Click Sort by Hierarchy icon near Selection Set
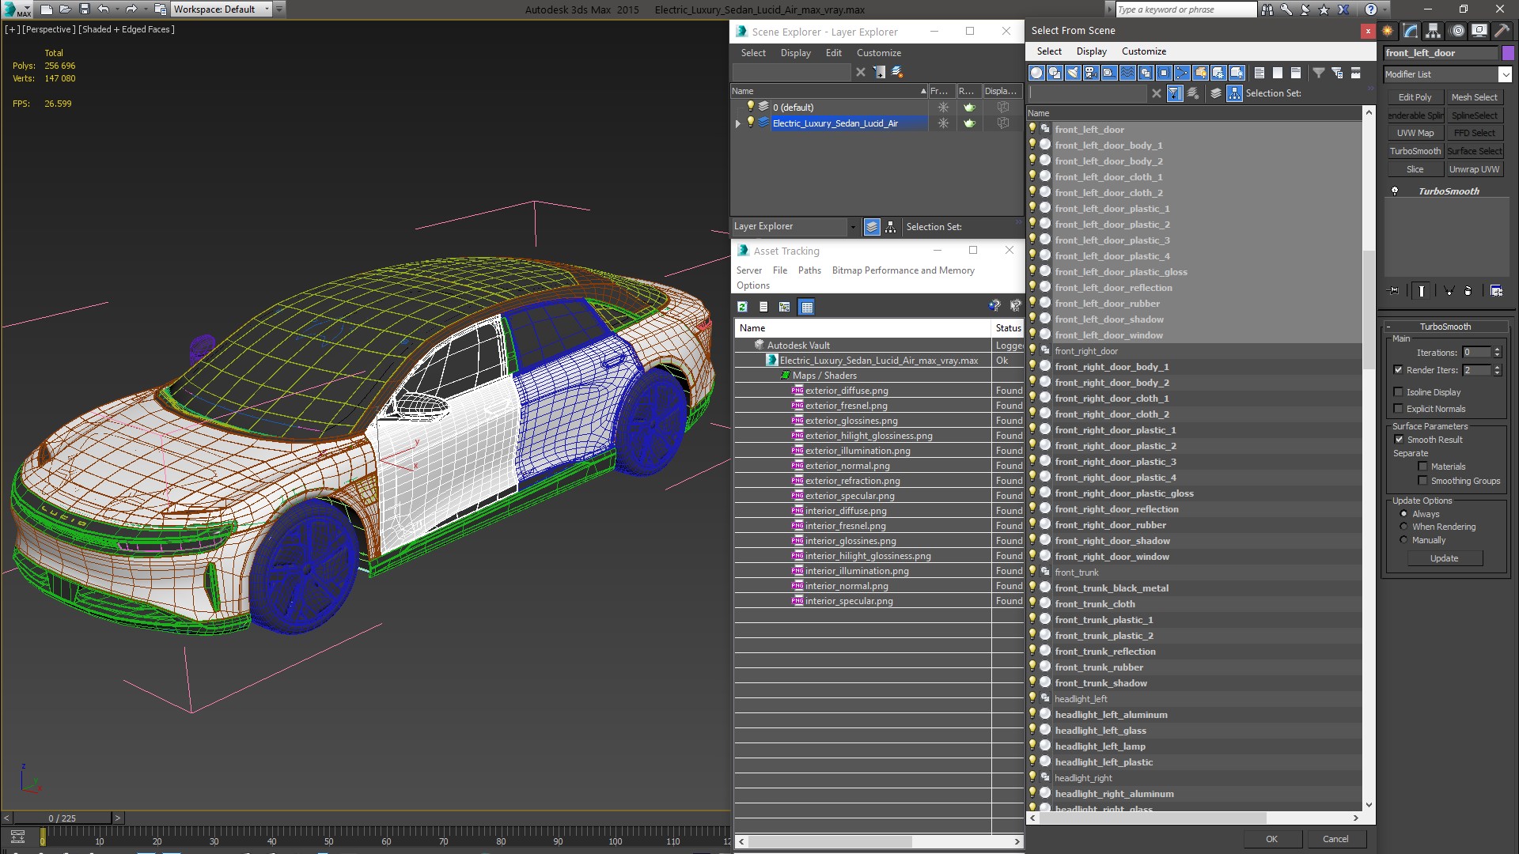The height and width of the screenshot is (854, 1519). [1235, 93]
